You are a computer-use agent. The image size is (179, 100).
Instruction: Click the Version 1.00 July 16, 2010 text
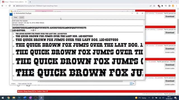tap(28, 23)
